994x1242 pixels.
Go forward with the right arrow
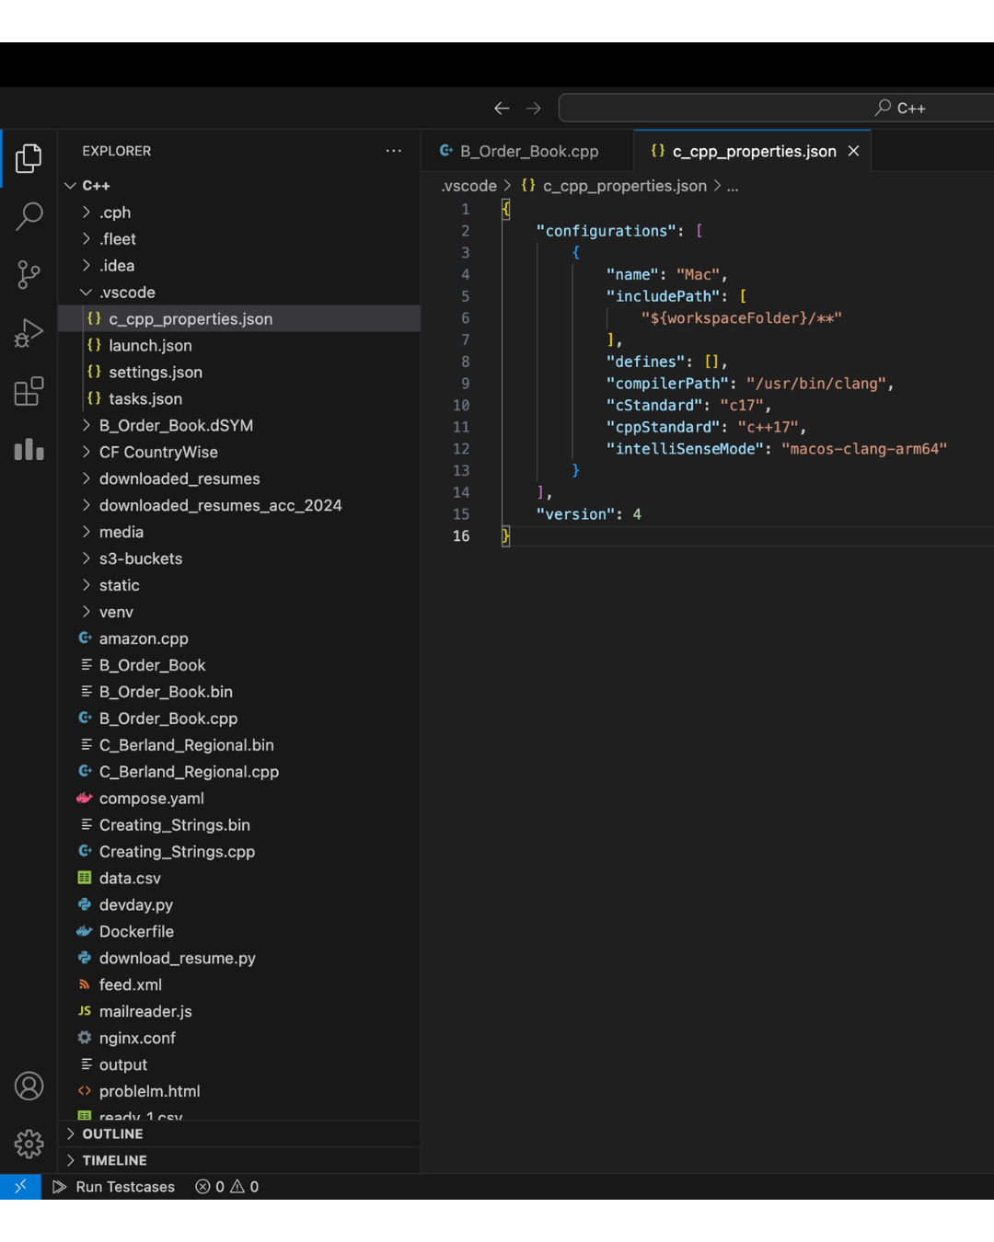coord(534,108)
